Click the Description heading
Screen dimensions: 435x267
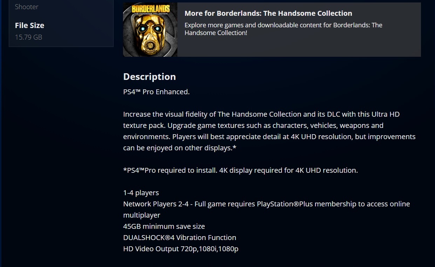tap(149, 77)
